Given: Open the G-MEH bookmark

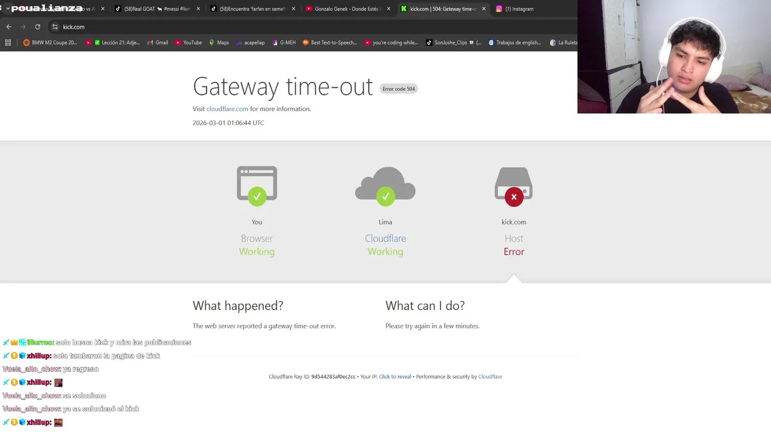Looking at the screenshot, I should [284, 43].
